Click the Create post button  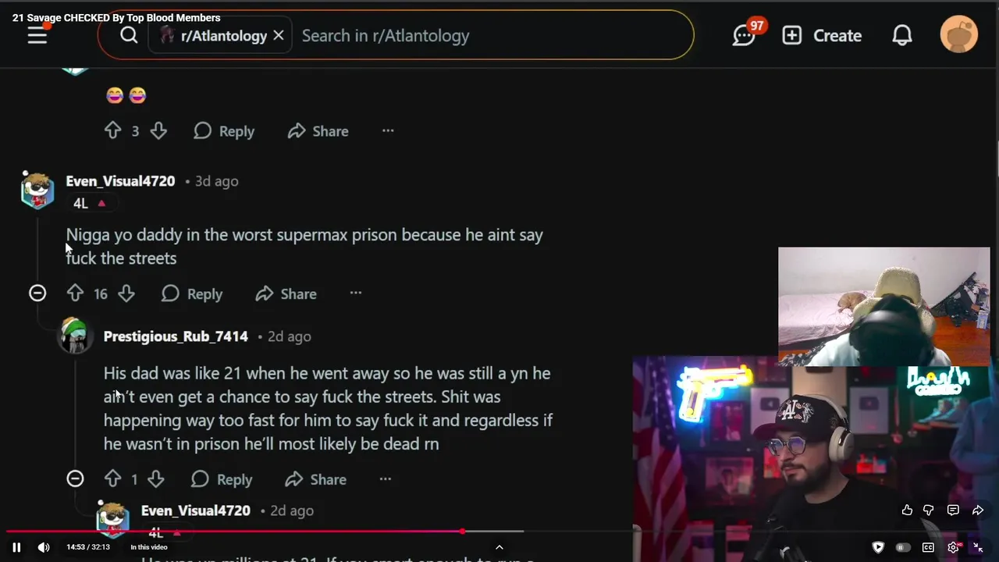point(822,35)
